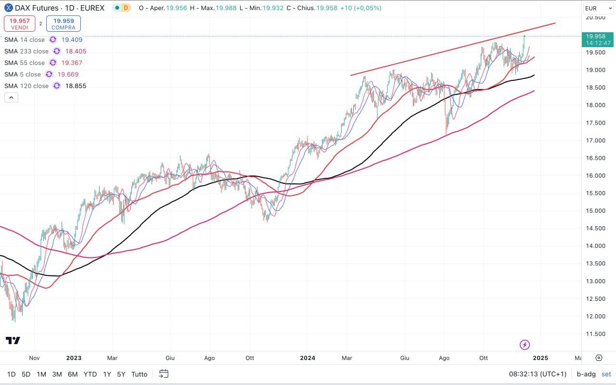This screenshot has width=616, height=385.
Task: Click the refresh icon beside SMA 233 close
Action: pyautogui.click(x=57, y=51)
